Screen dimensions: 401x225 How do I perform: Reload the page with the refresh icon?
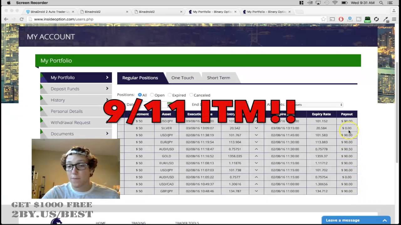click(x=22, y=19)
